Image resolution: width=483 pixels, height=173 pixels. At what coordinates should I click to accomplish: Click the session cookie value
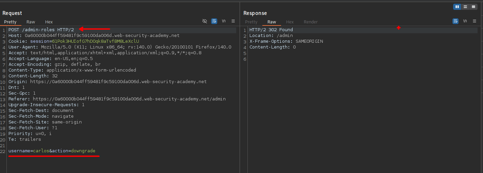click(95, 41)
